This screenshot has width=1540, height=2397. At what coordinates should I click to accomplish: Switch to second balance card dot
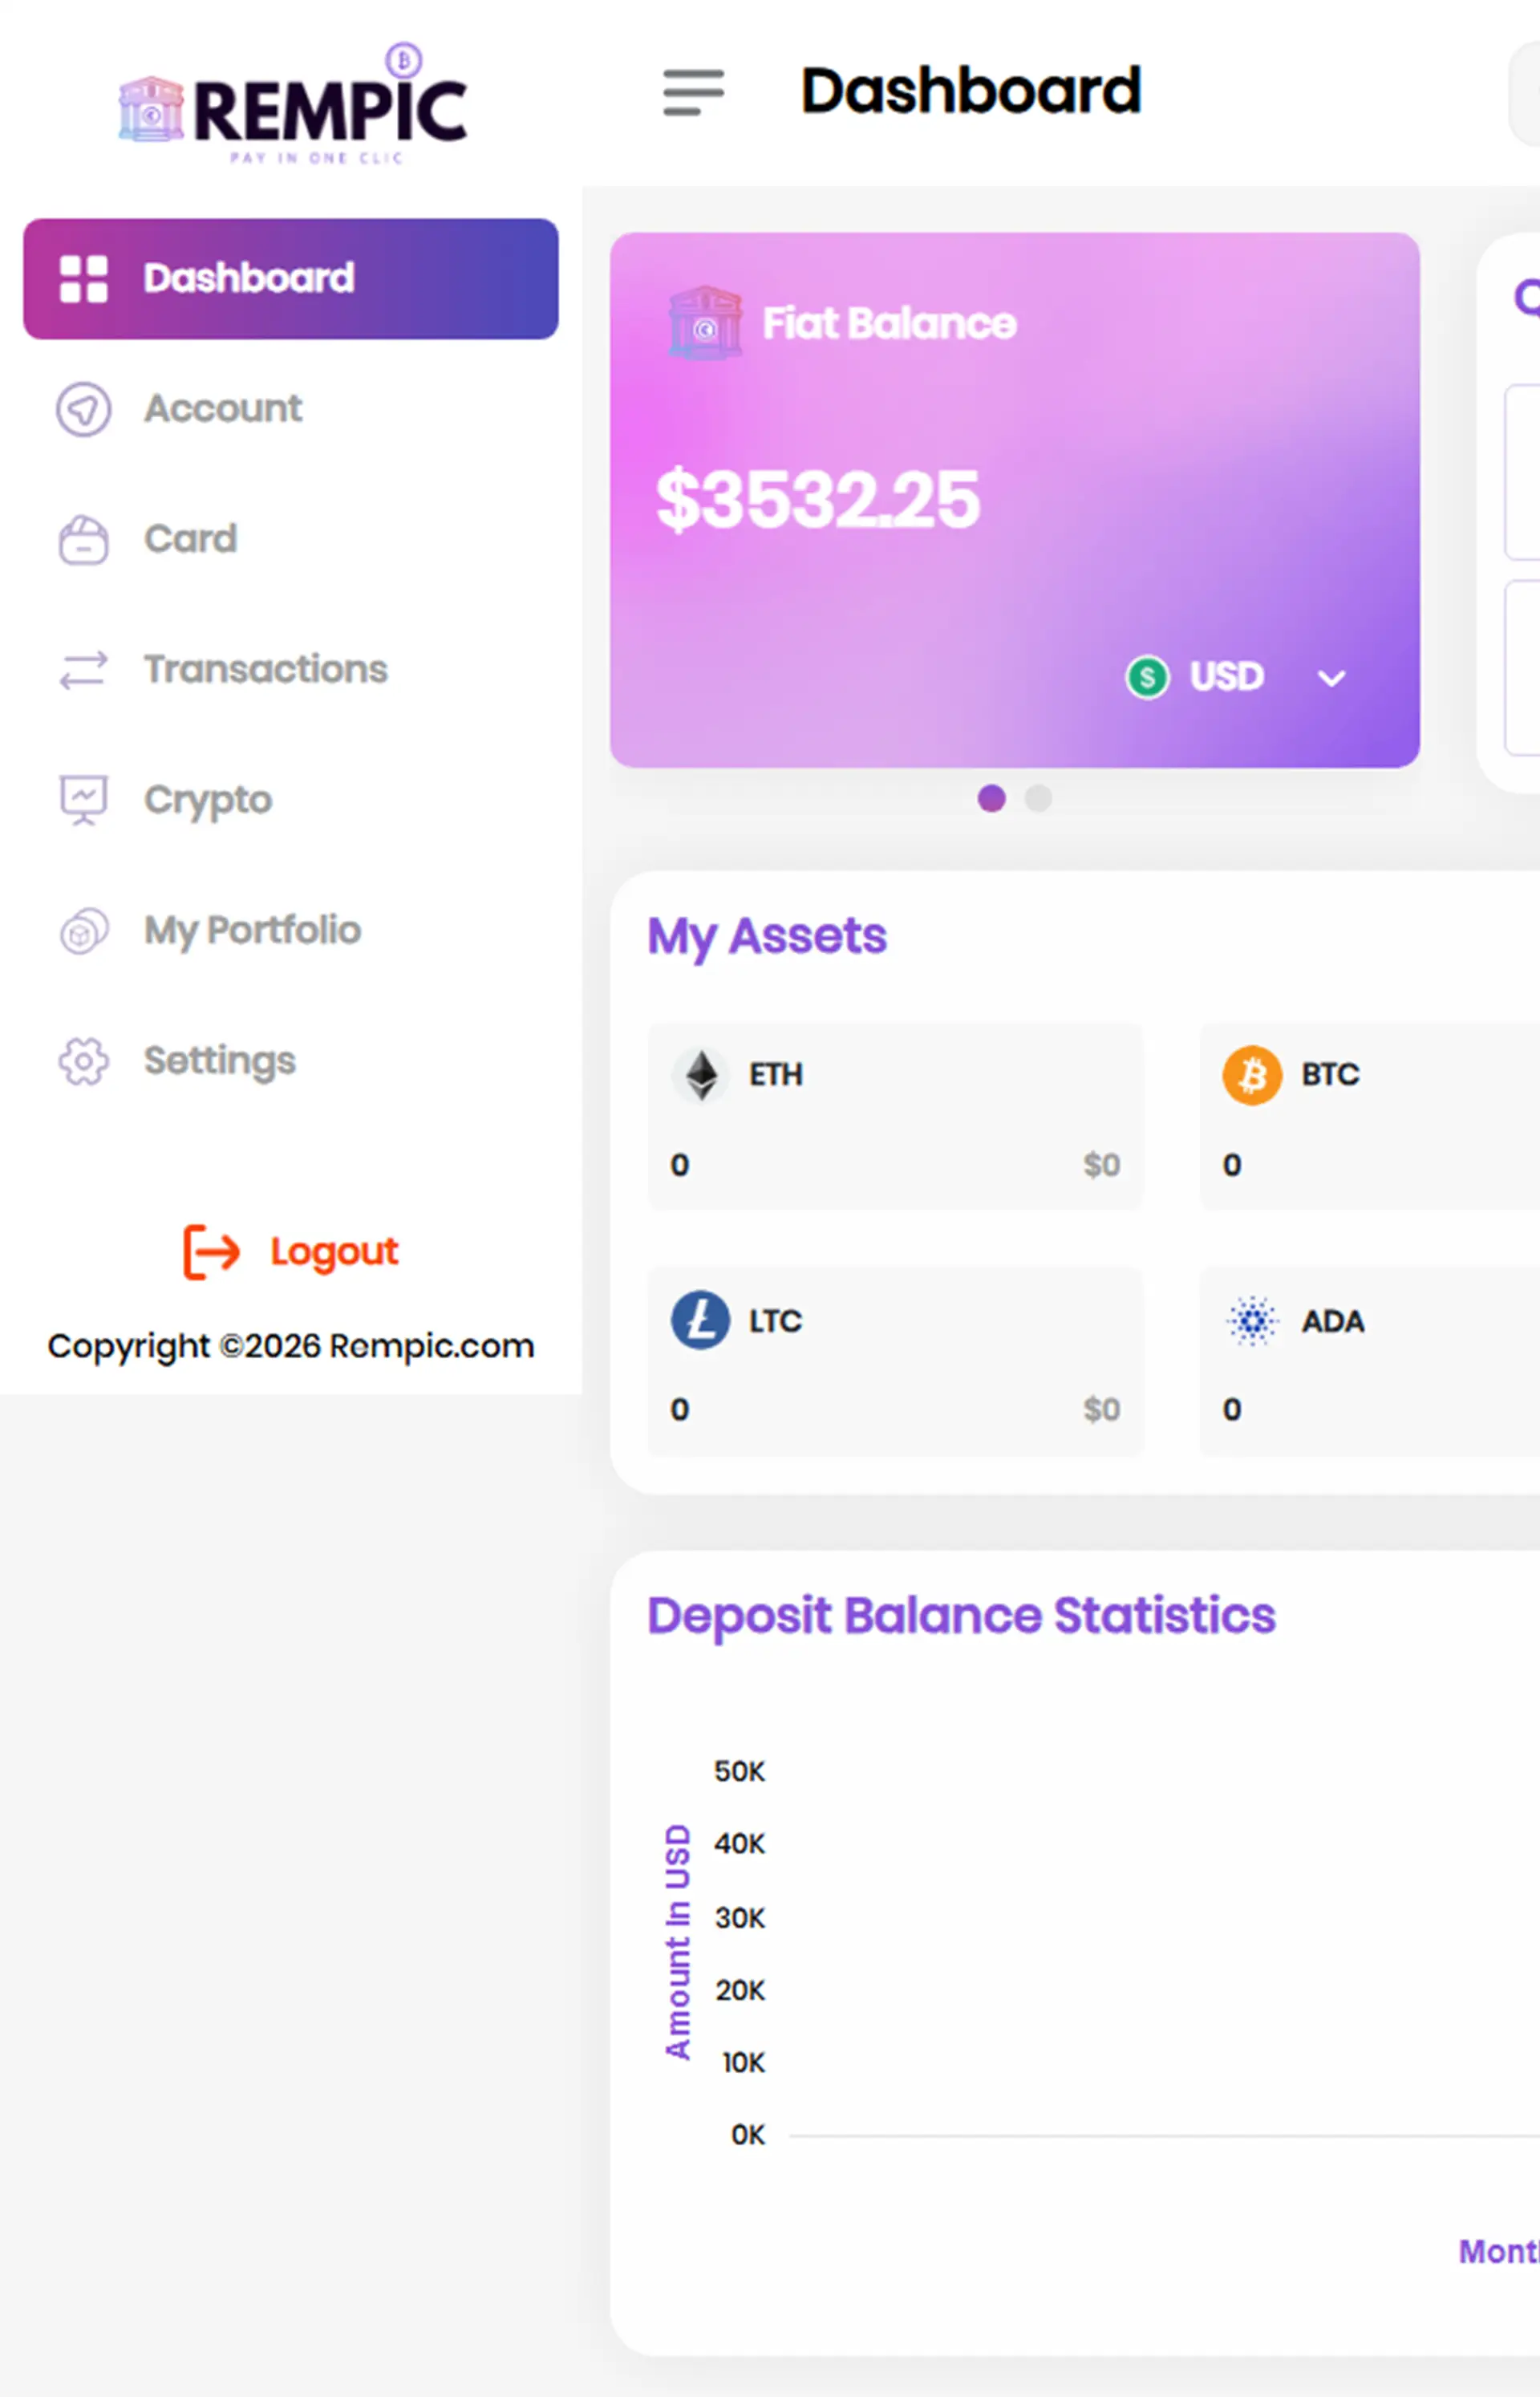(x=1038, y=798)
